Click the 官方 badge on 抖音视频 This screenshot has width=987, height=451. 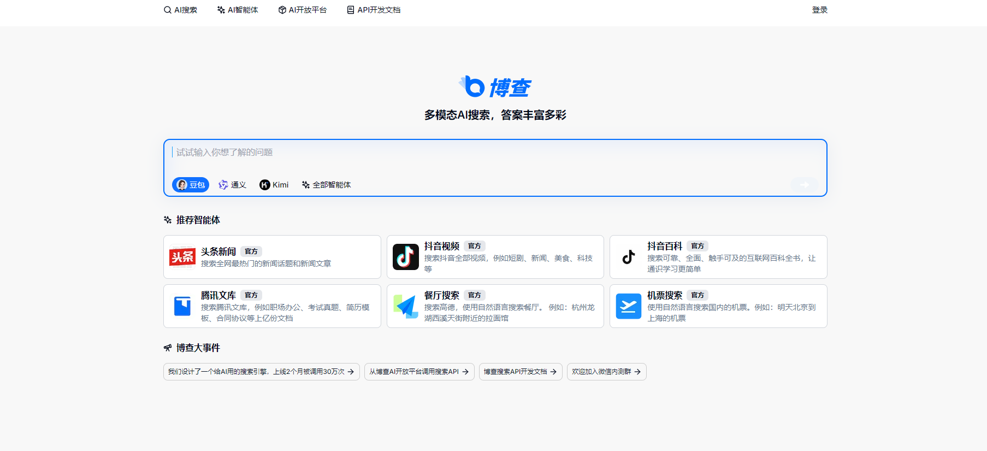tap(475, 246)
